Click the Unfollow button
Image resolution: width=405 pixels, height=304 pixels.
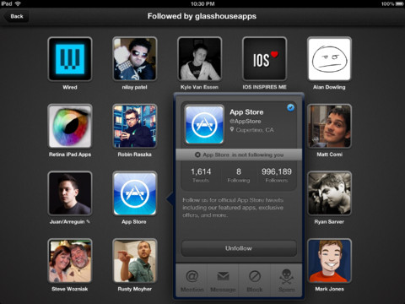pyautogui.click(x=239, y=248)
